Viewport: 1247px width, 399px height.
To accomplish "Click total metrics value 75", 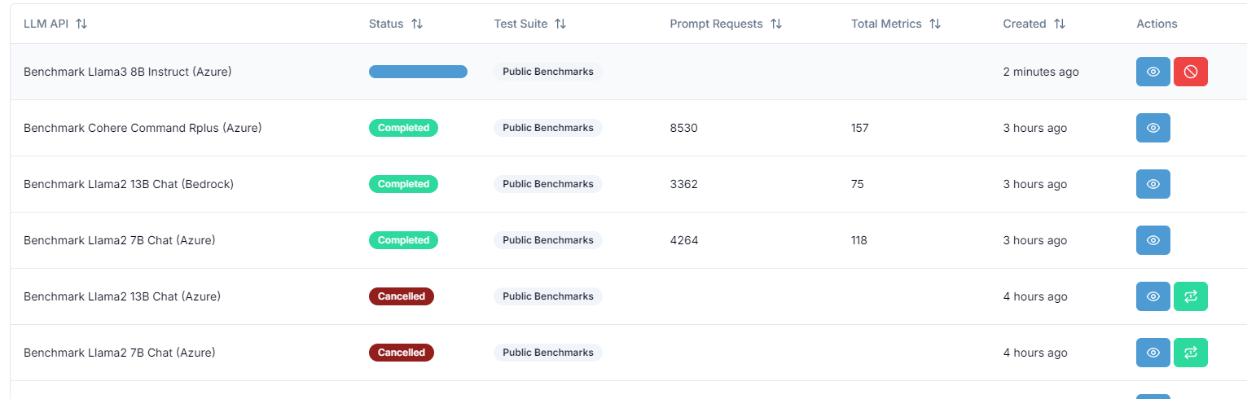I will click(858, 184).
